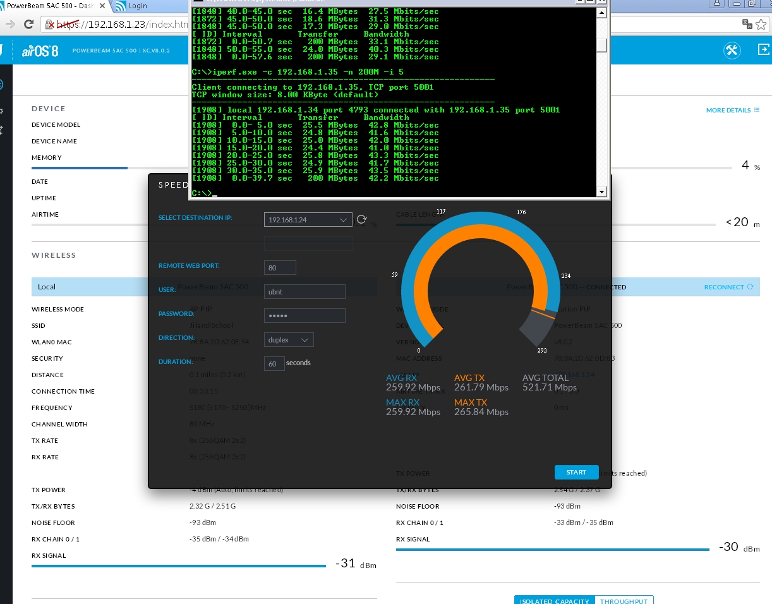Screen dimensions: 772x604
Task: Click the command window scrollbar up arrow
Action: tap(601, 12)
